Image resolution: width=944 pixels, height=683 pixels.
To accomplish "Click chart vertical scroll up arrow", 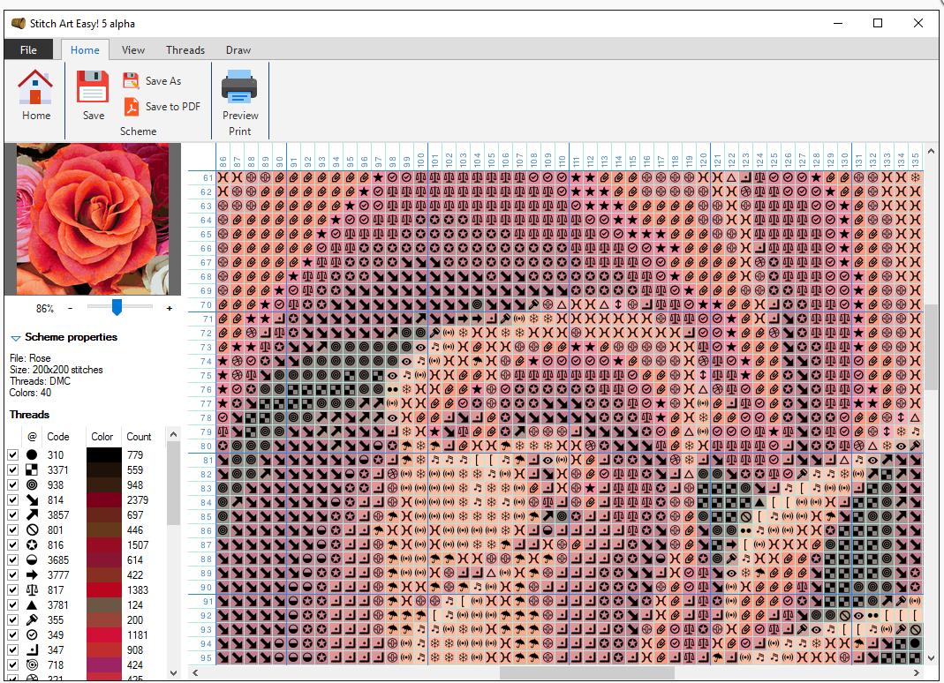I will click(931, 151).
